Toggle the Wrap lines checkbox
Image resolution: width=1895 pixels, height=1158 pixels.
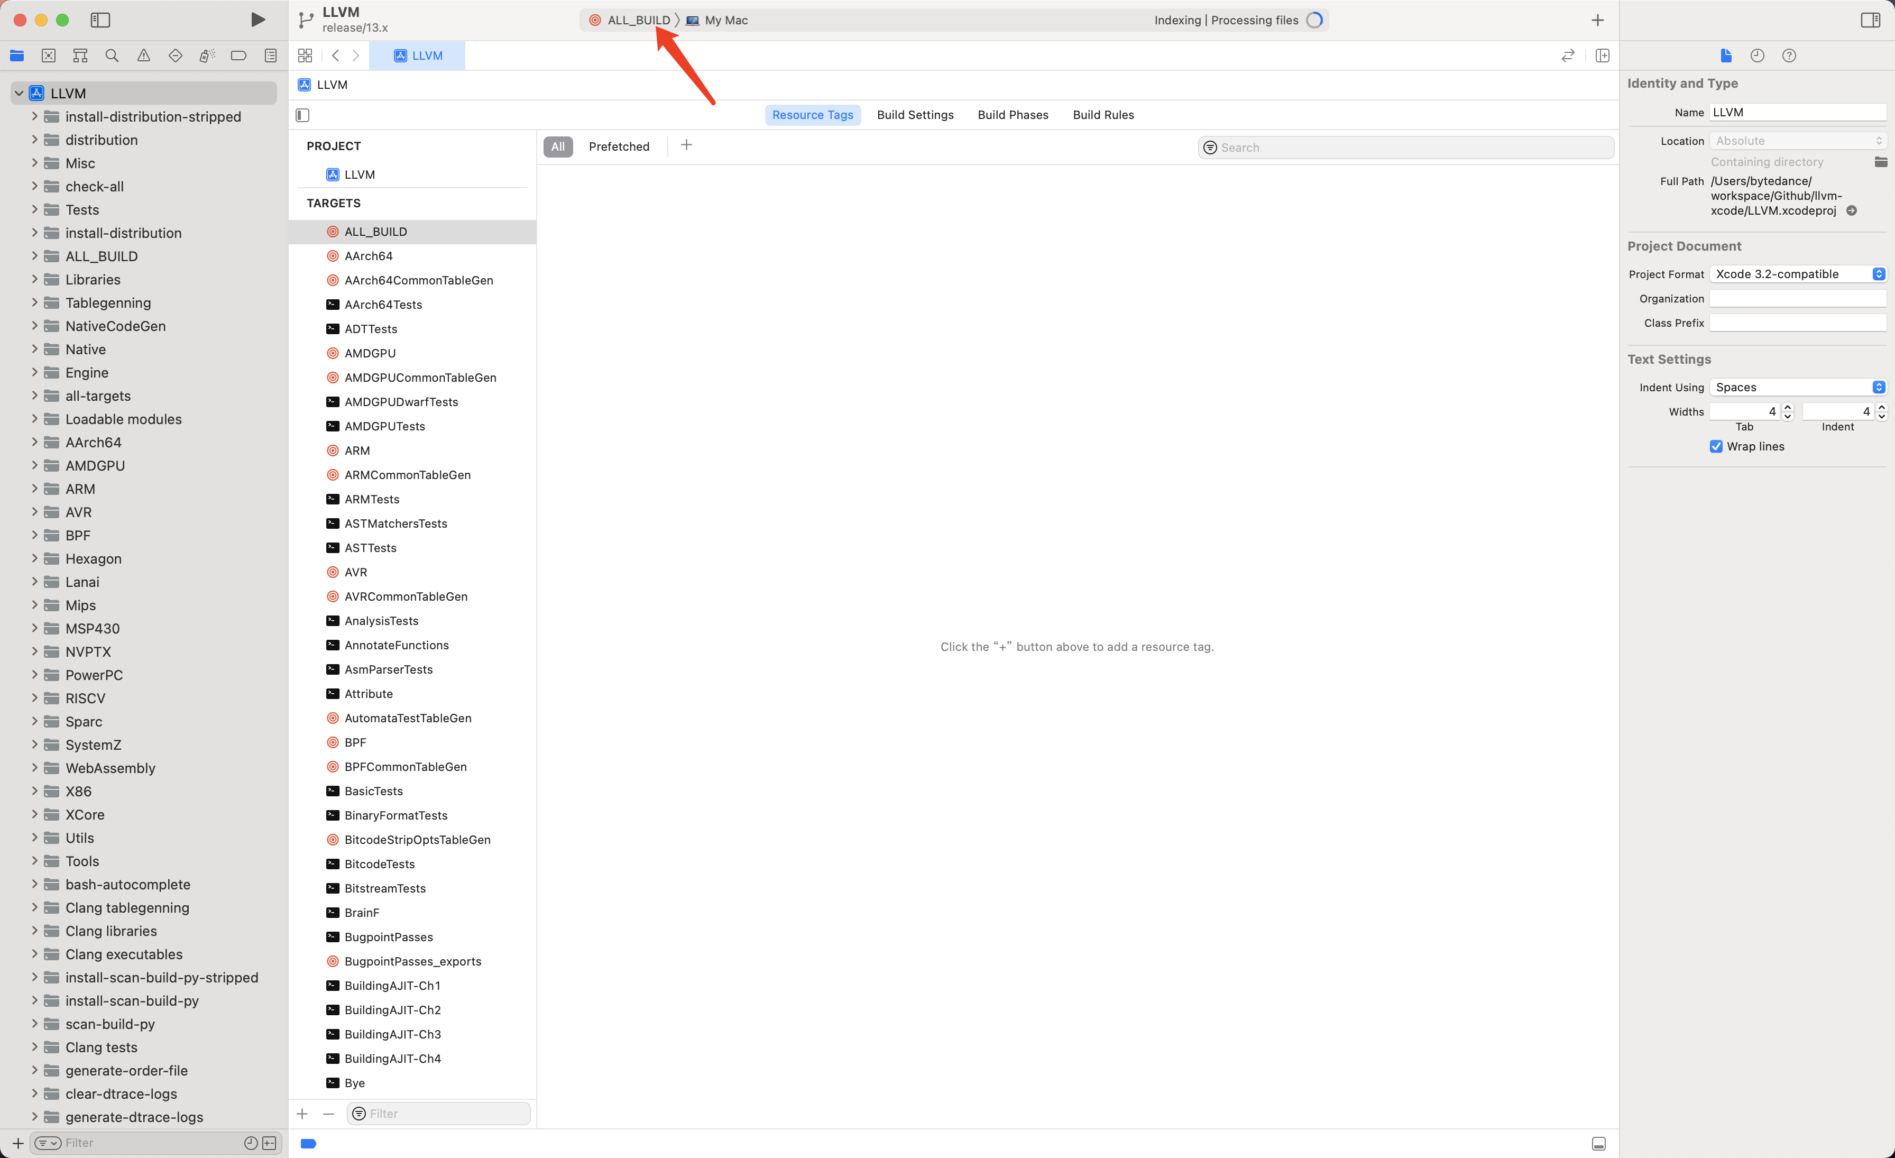1716,446
